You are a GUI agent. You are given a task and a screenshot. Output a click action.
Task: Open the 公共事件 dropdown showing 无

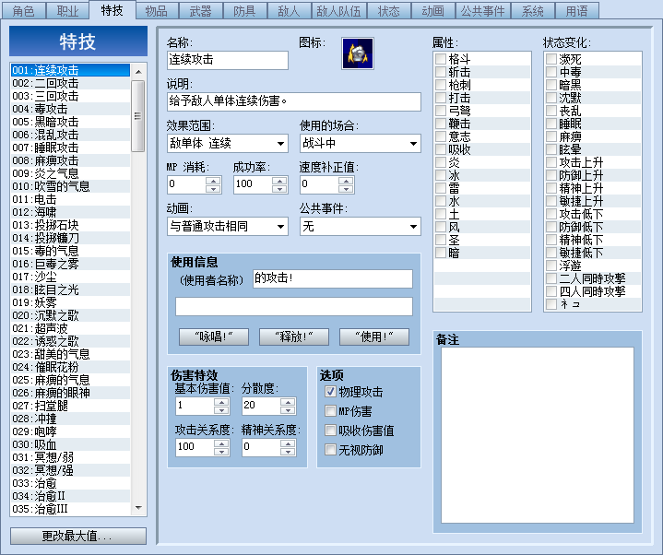[361, 227]
